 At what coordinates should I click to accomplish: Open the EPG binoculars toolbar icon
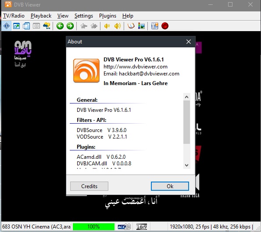point(46,26)
